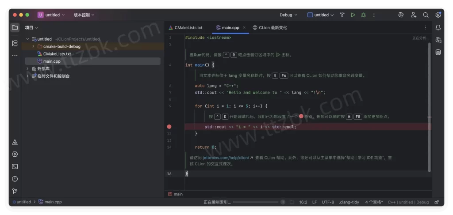
Task: Switch to the CMakeLists.txt editor tab
Action: [185, 27]
